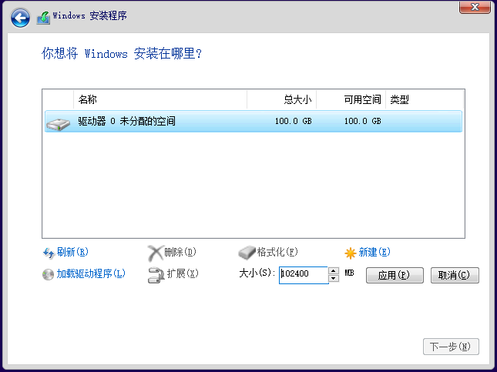
Task: Click the 大小(S): label
Action: (257, 273)
